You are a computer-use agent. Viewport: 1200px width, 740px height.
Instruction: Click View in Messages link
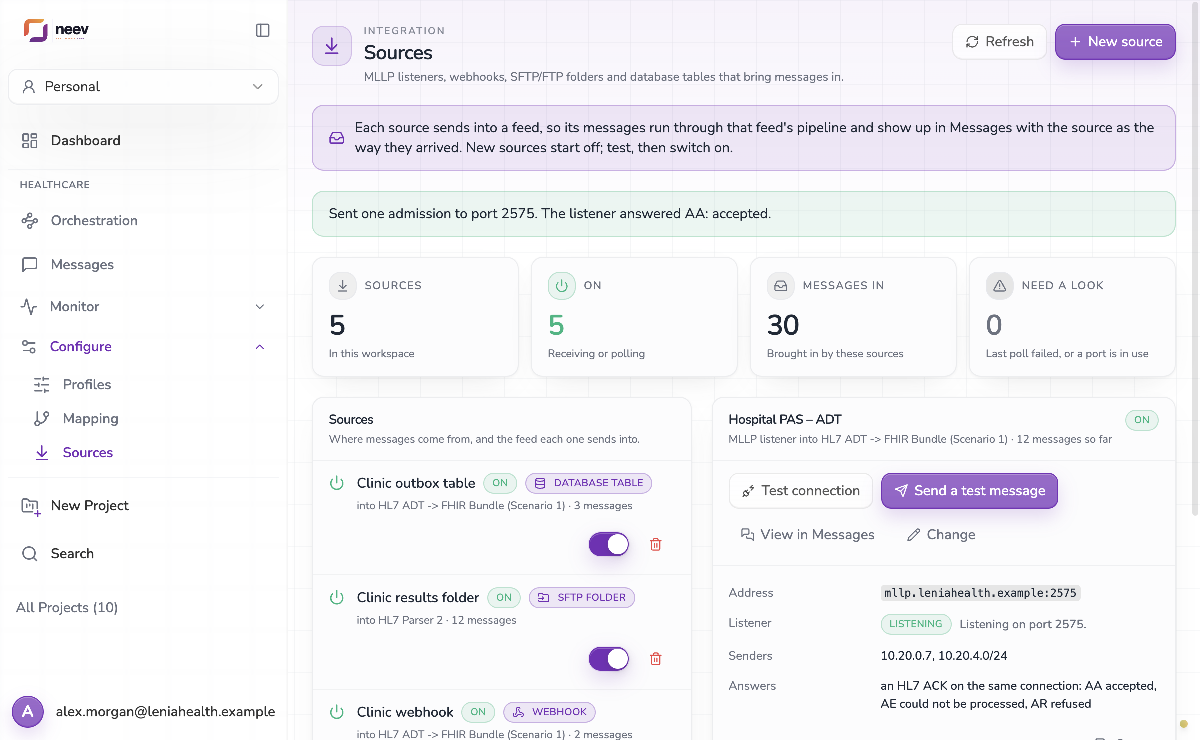click(807, 535)
